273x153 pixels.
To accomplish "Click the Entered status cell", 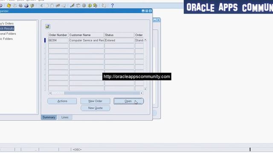I will tap(119, 40).
